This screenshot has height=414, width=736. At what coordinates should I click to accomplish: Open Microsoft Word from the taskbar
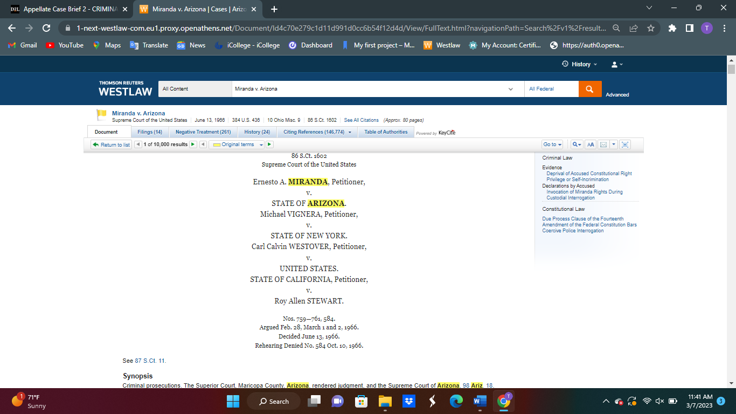(480, 401)
